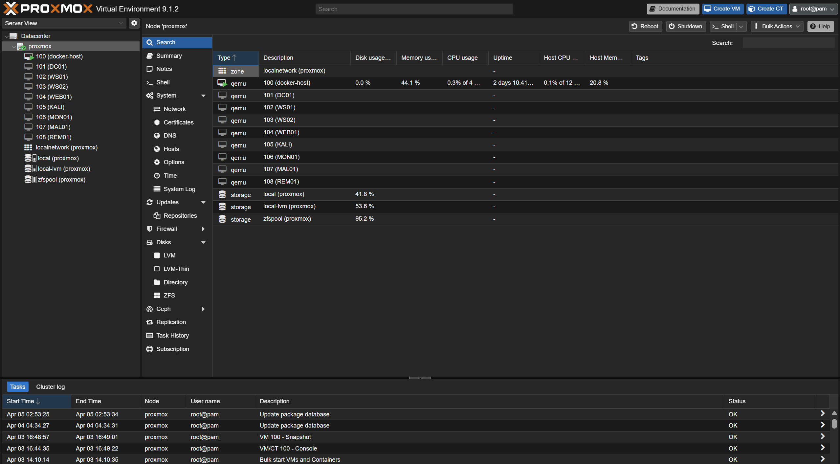Image resolution: width=840 pixels, height=464 pixels.
Task: Open the Hosts configuration
Action: [x=171, y=149]
